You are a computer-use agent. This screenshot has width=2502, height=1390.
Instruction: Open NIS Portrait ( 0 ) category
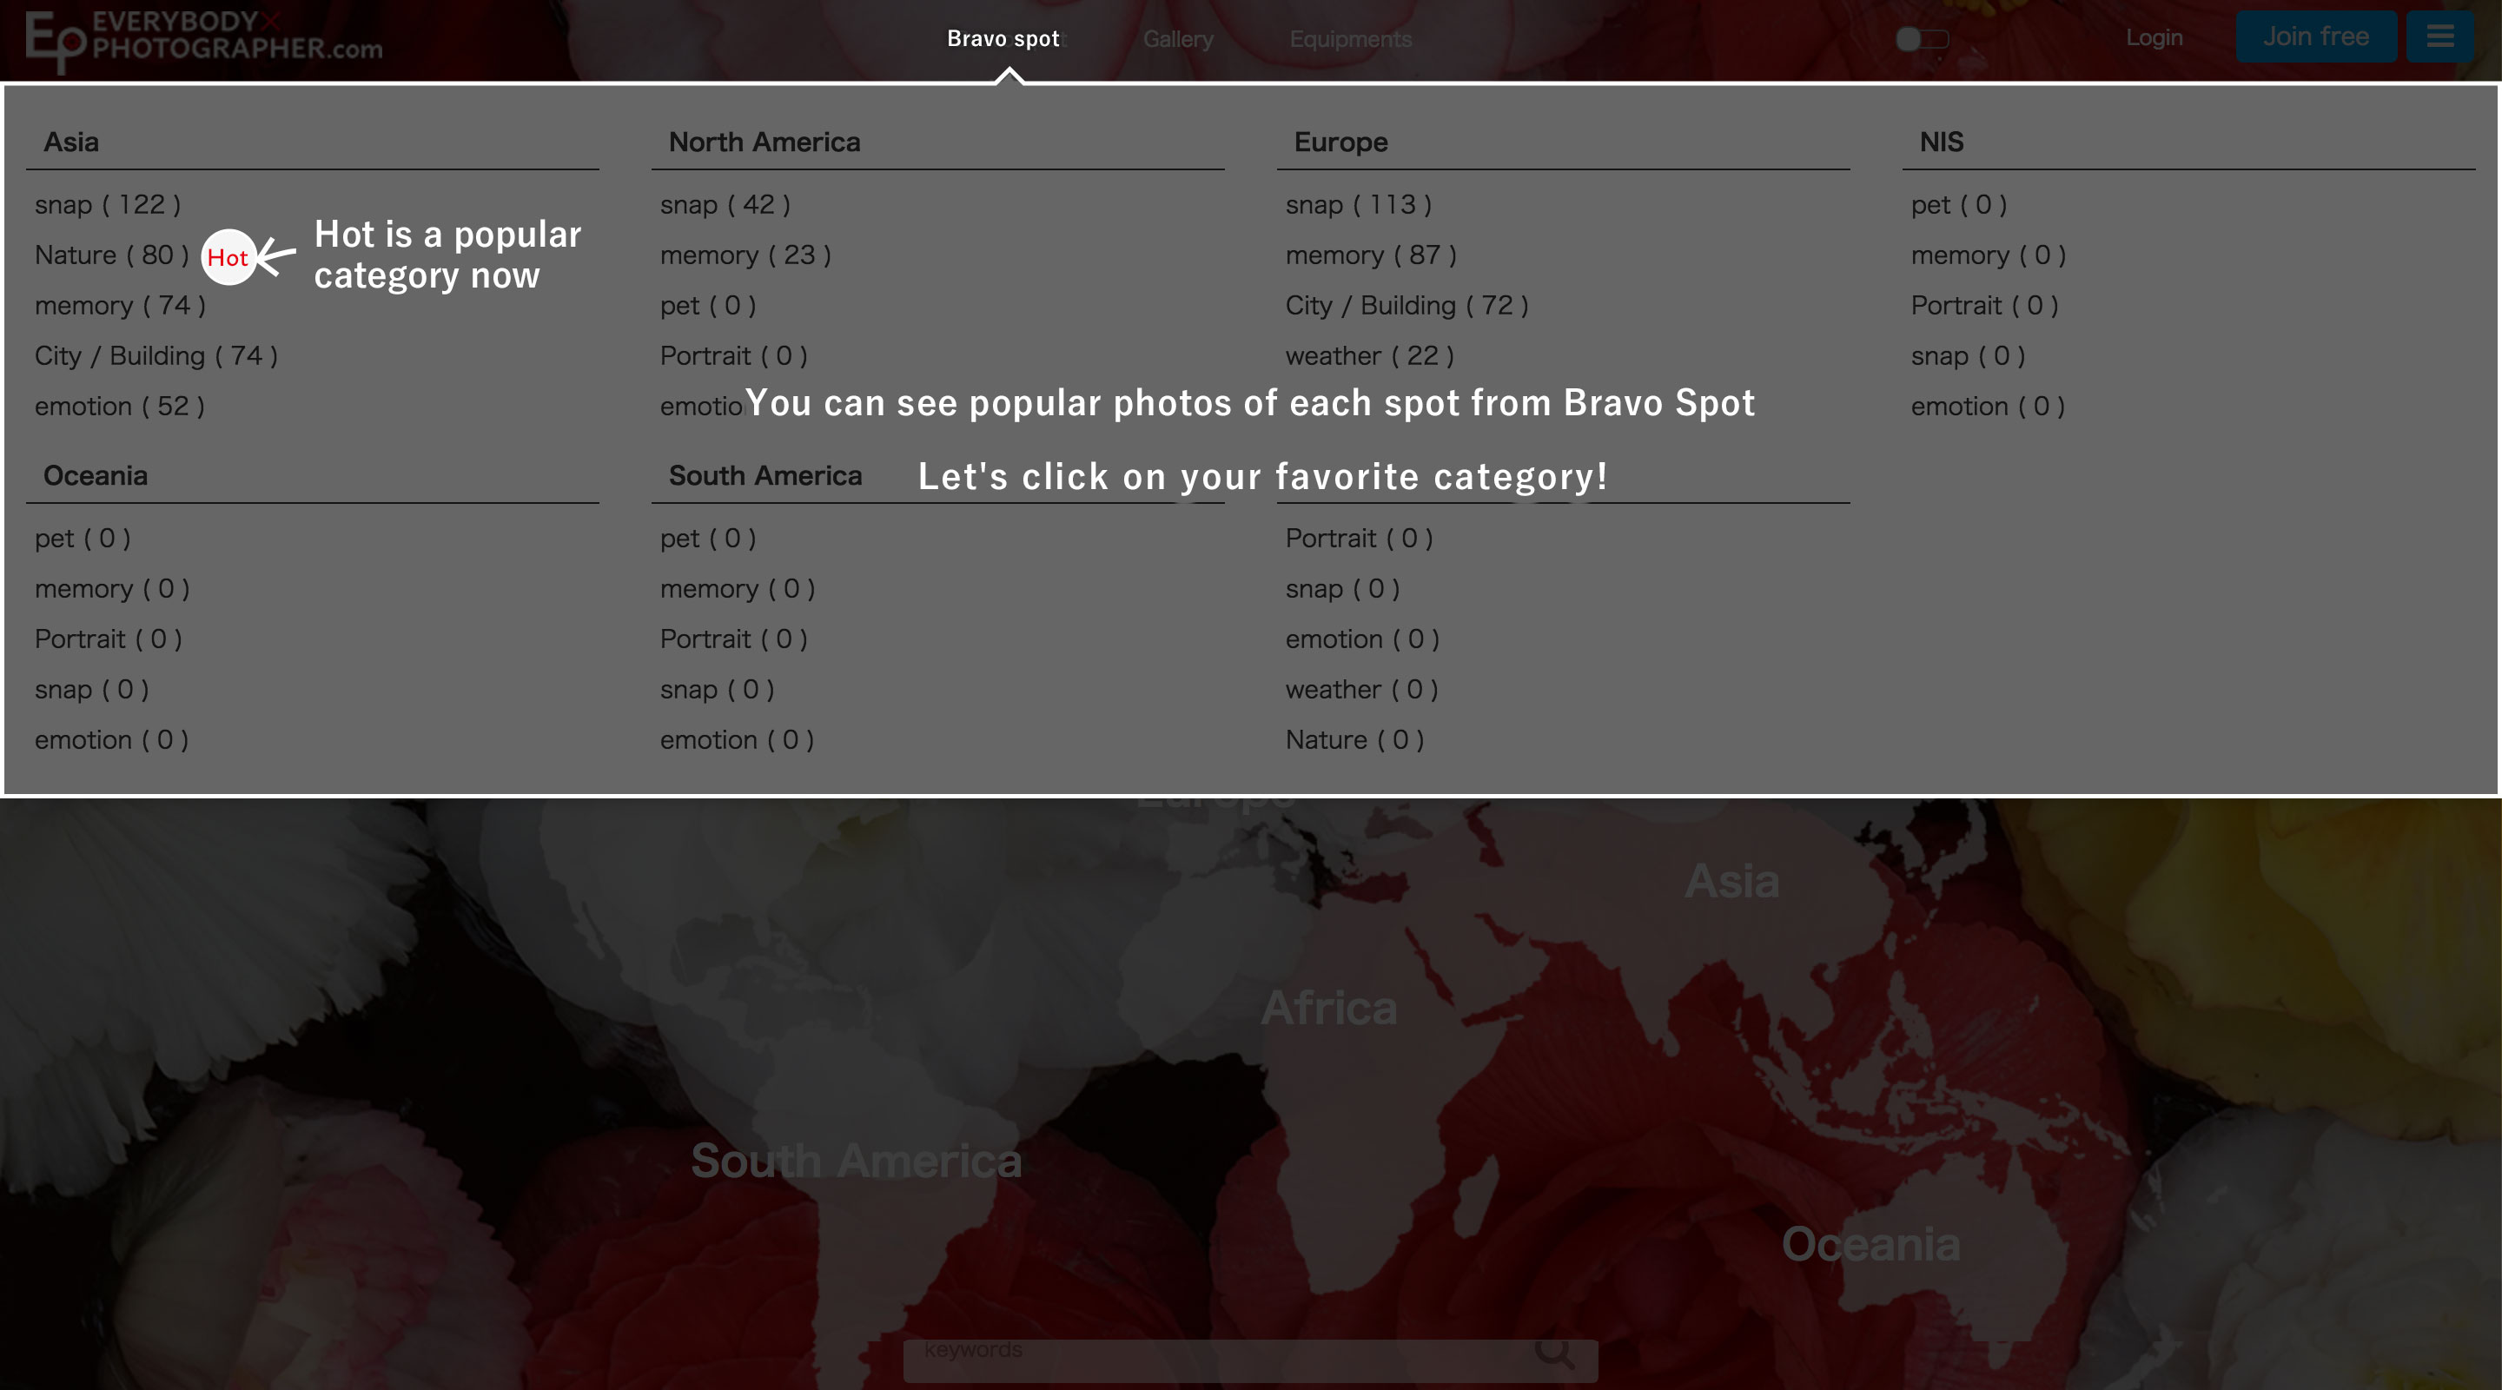tap(1984, 306)
